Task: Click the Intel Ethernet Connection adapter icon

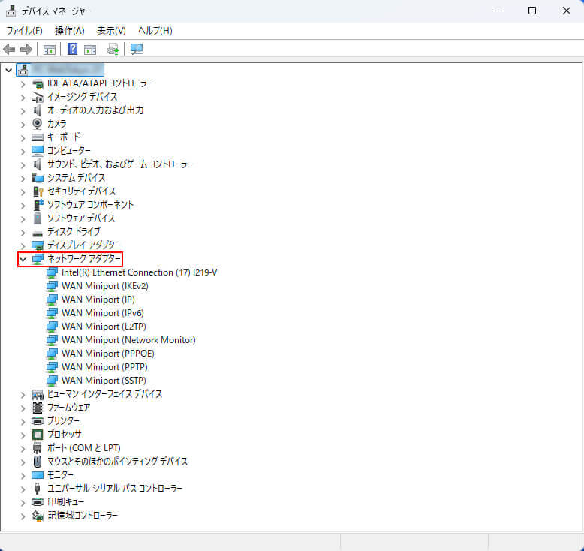Action: tap(52, 272)
